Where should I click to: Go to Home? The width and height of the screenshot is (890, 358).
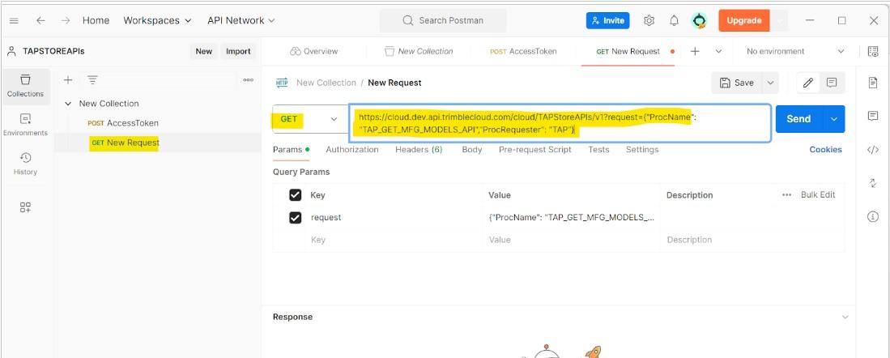click(x=96, y=20)
